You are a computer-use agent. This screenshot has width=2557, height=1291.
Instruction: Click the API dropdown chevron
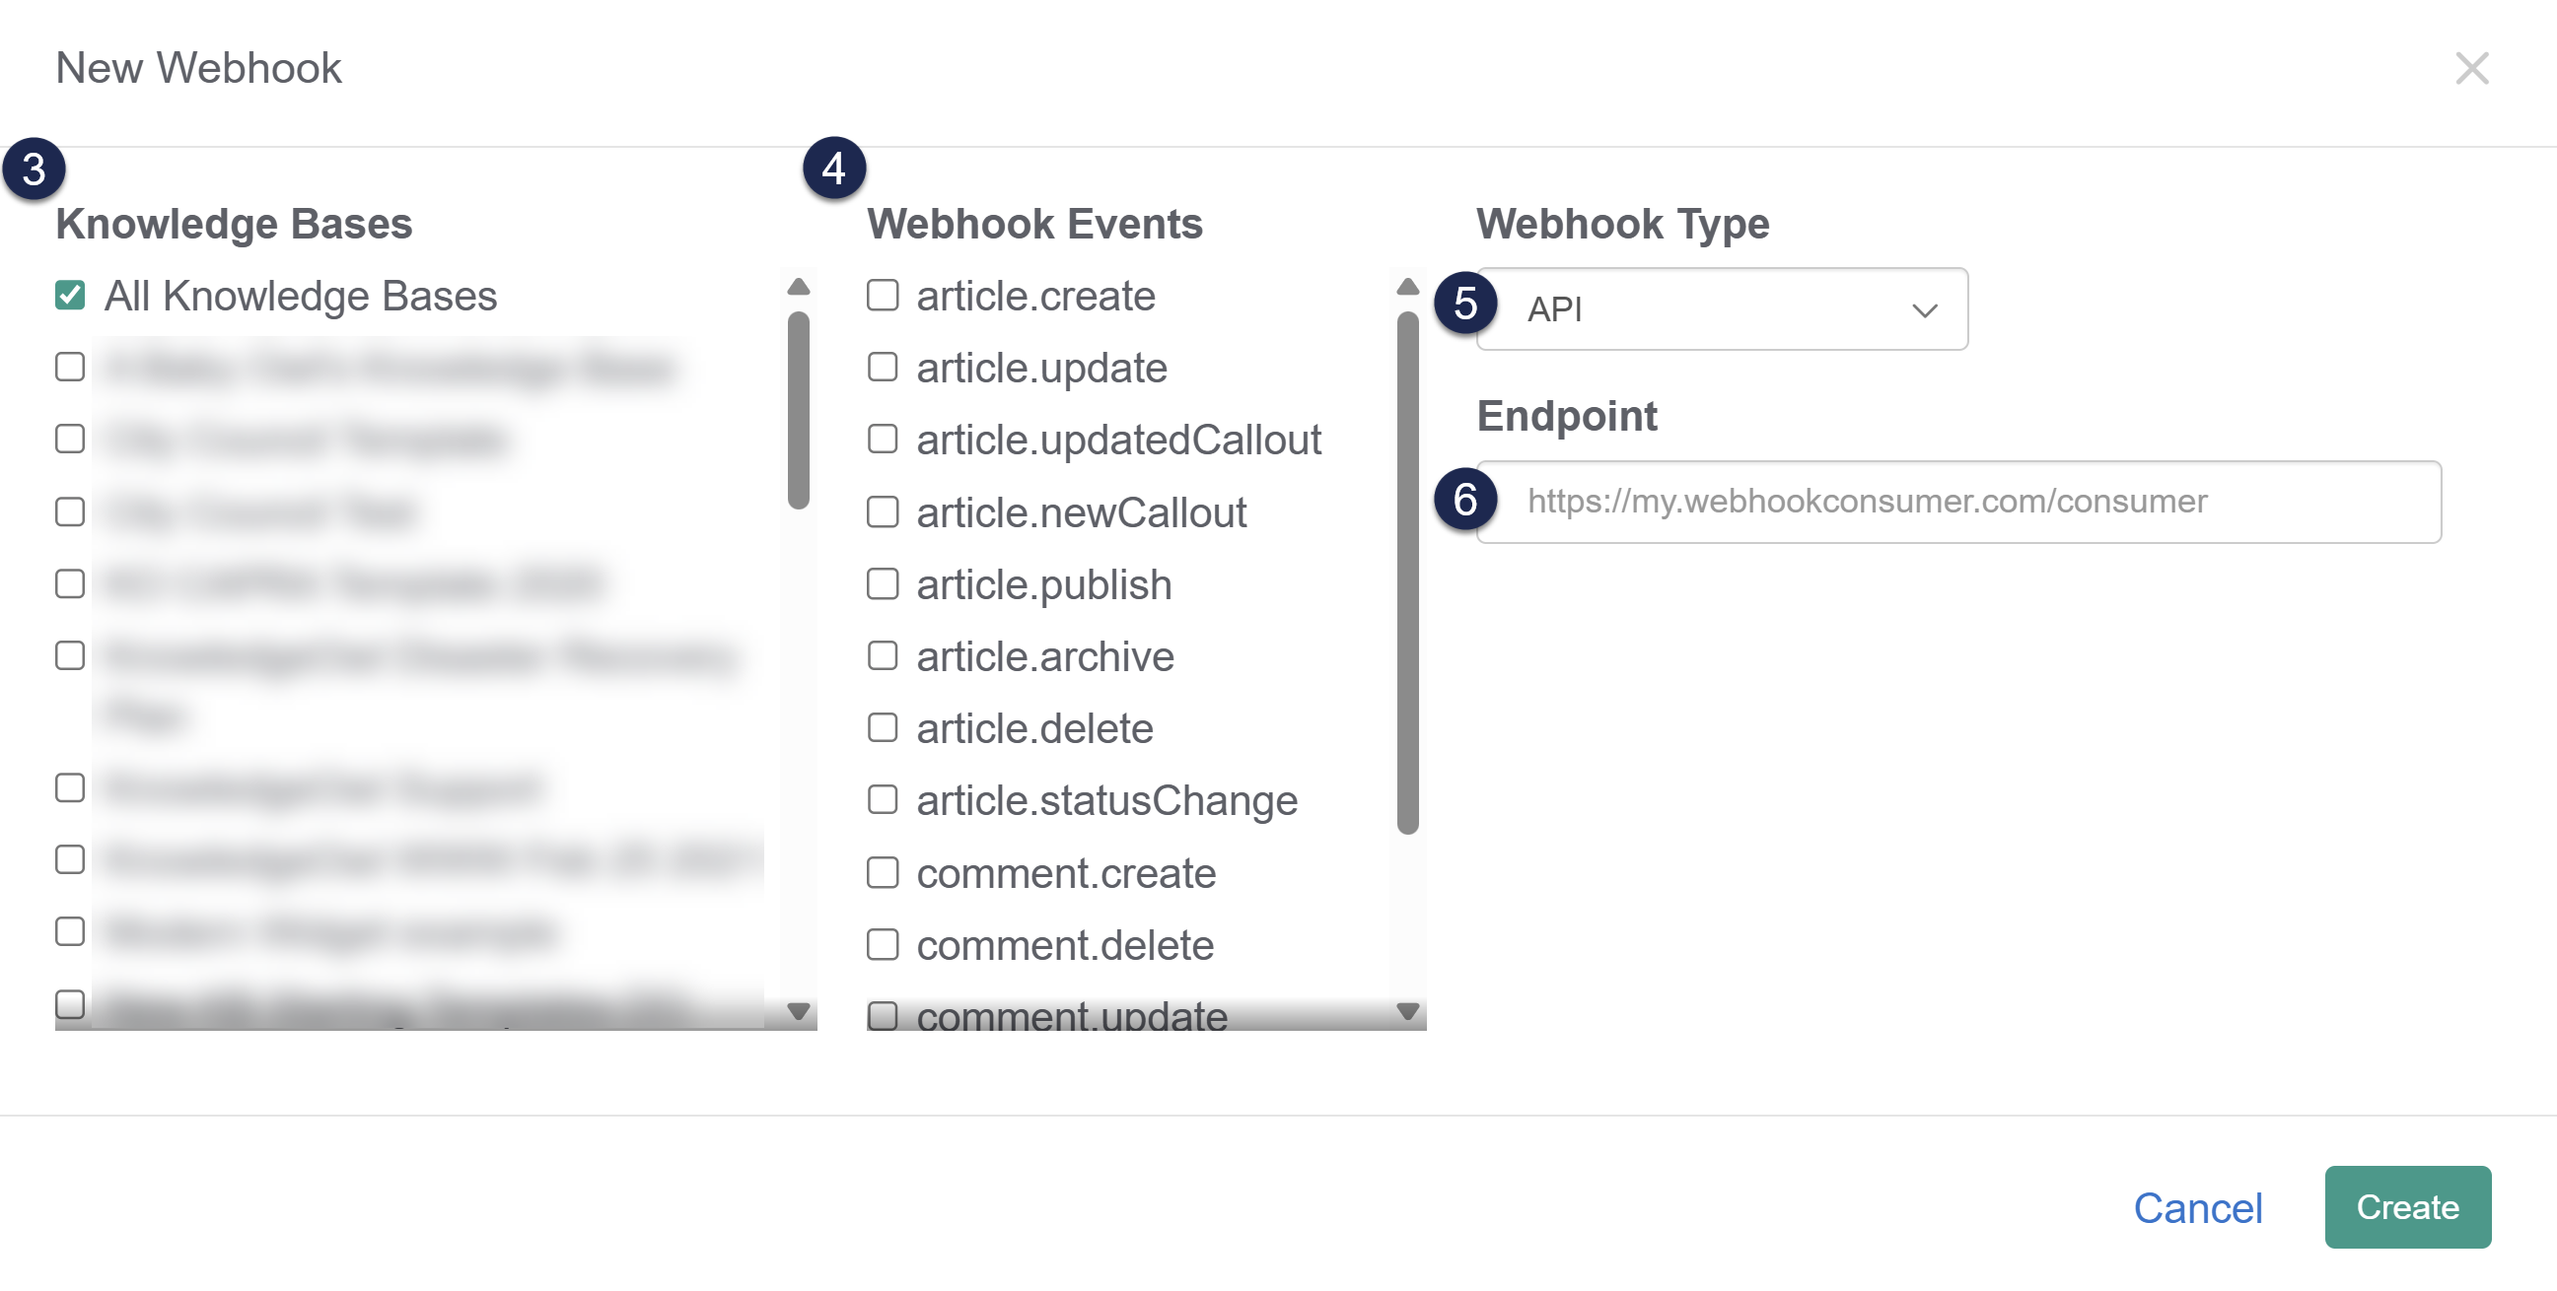pos(1924,310)
